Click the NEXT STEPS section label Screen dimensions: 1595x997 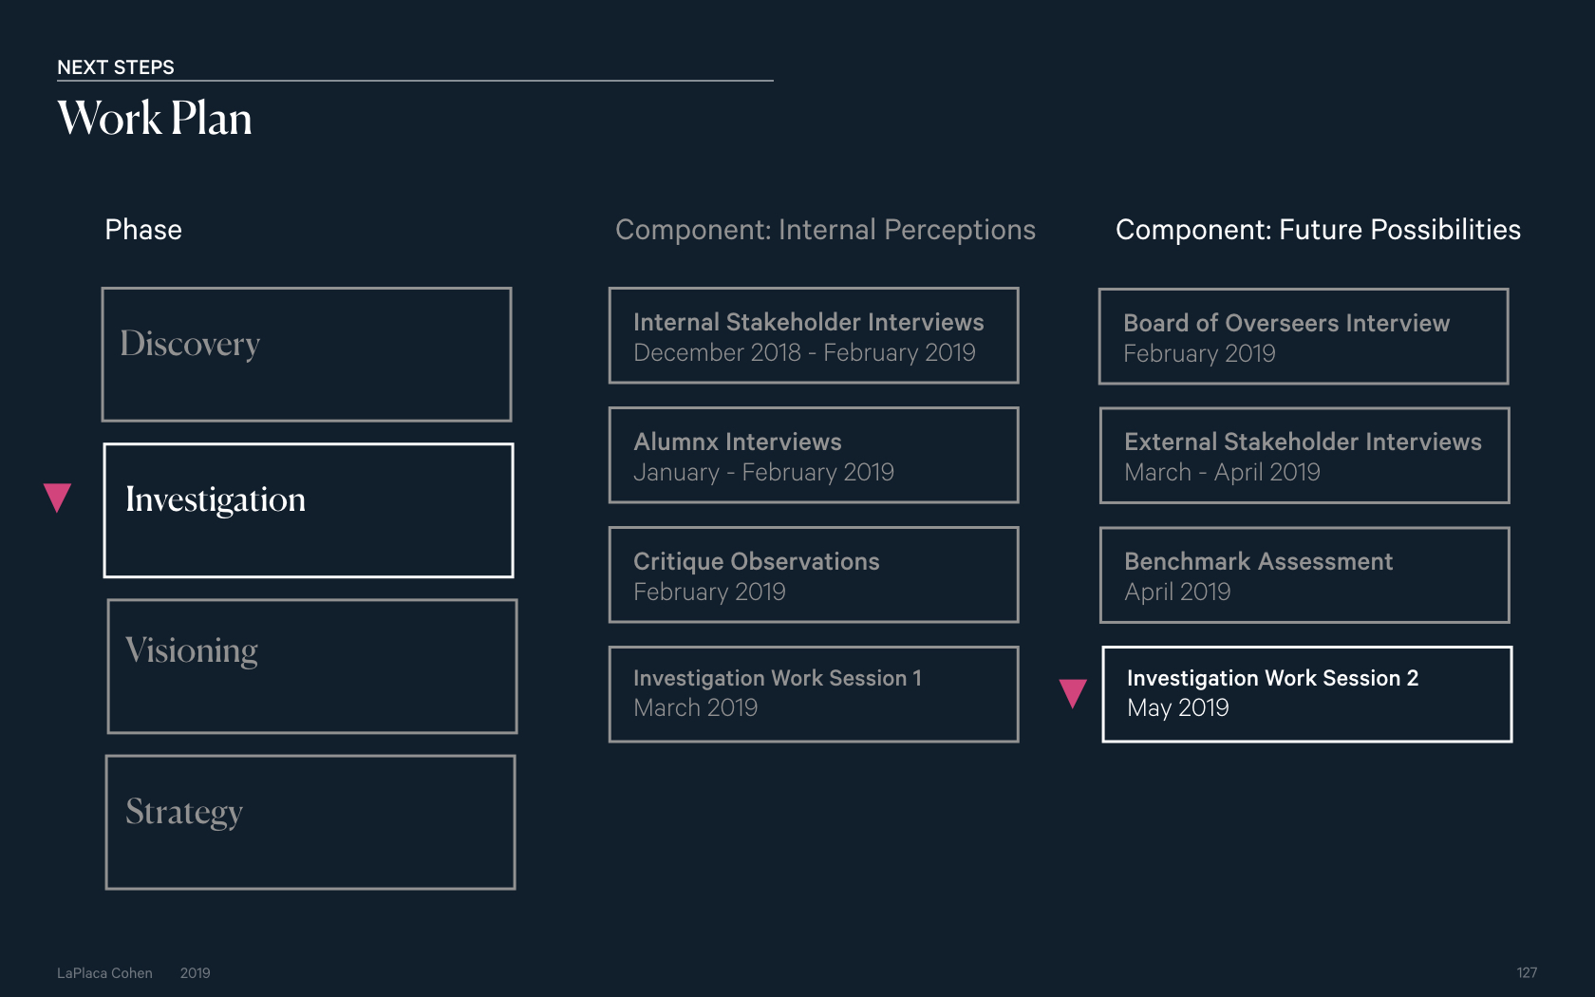pos(116,67)
